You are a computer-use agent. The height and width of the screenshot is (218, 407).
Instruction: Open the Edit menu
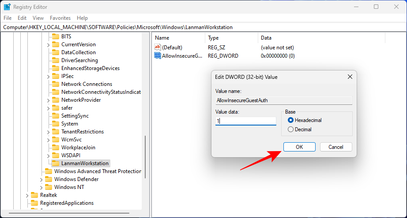pyautogui.click(x=22, y=18)
